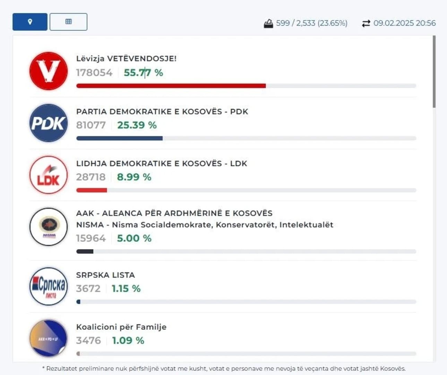
Task: Select the "SRPSKA LISTA" party name
Action: coord(105,275)
